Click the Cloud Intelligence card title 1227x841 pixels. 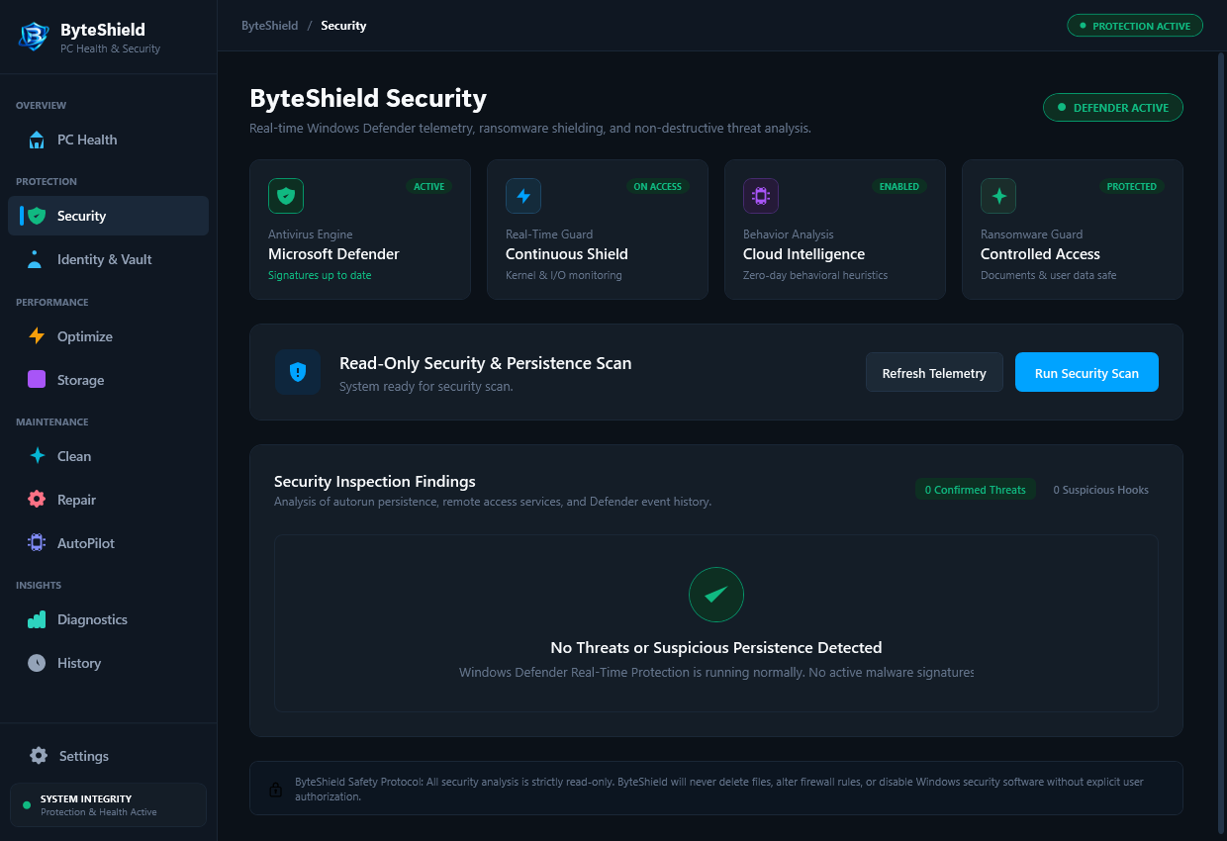tap(804, 254)
